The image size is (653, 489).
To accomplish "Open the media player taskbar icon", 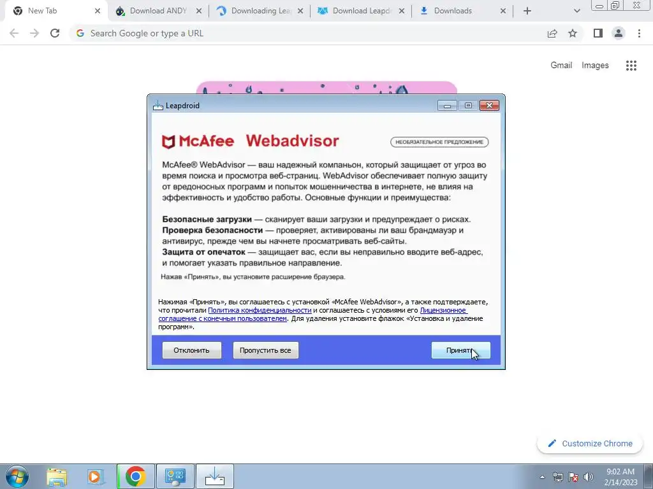I will click(x=95, y=476).
